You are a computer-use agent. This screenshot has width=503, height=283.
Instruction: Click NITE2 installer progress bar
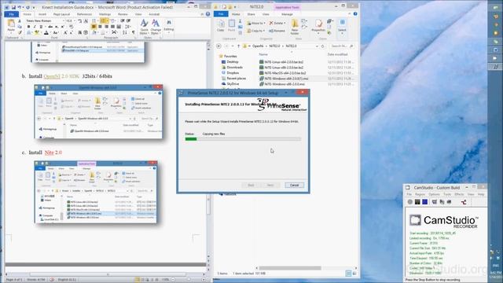243,139
